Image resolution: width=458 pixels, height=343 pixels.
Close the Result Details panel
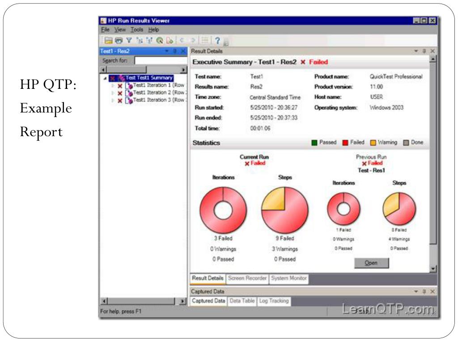pos(433,51)
